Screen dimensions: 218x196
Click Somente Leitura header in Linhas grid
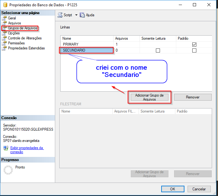click(x=158, y=38)
